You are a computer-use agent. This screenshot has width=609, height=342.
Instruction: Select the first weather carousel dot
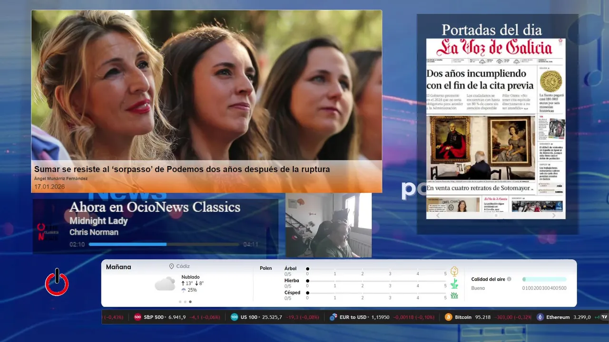point(180,302)
